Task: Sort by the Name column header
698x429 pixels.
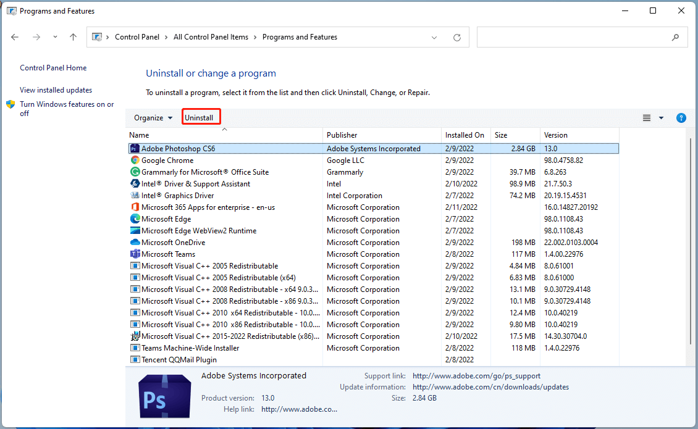Action: pos(224,135)
